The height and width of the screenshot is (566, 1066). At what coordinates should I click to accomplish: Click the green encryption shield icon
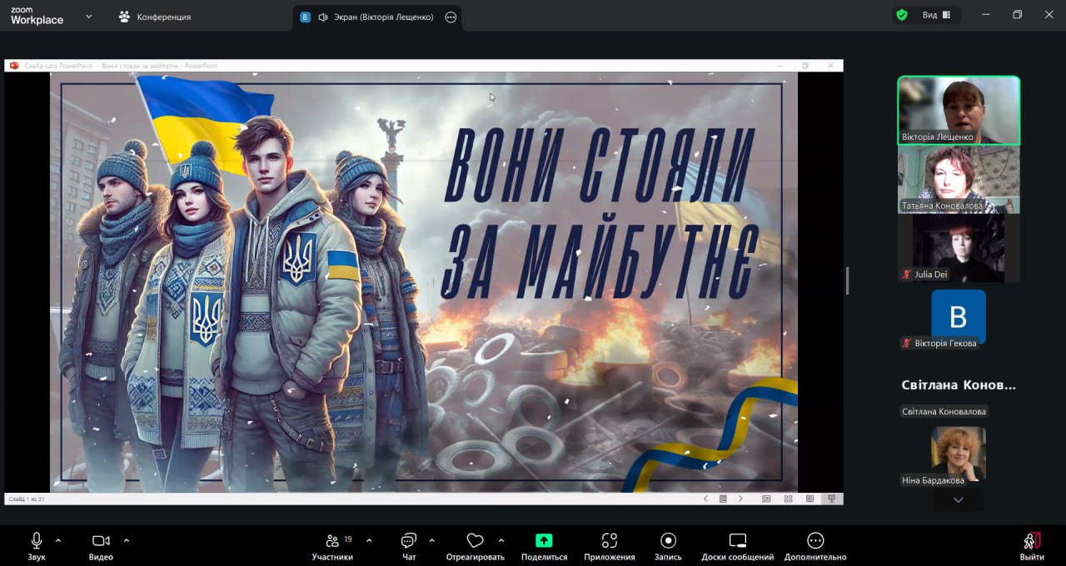(901, 15)
